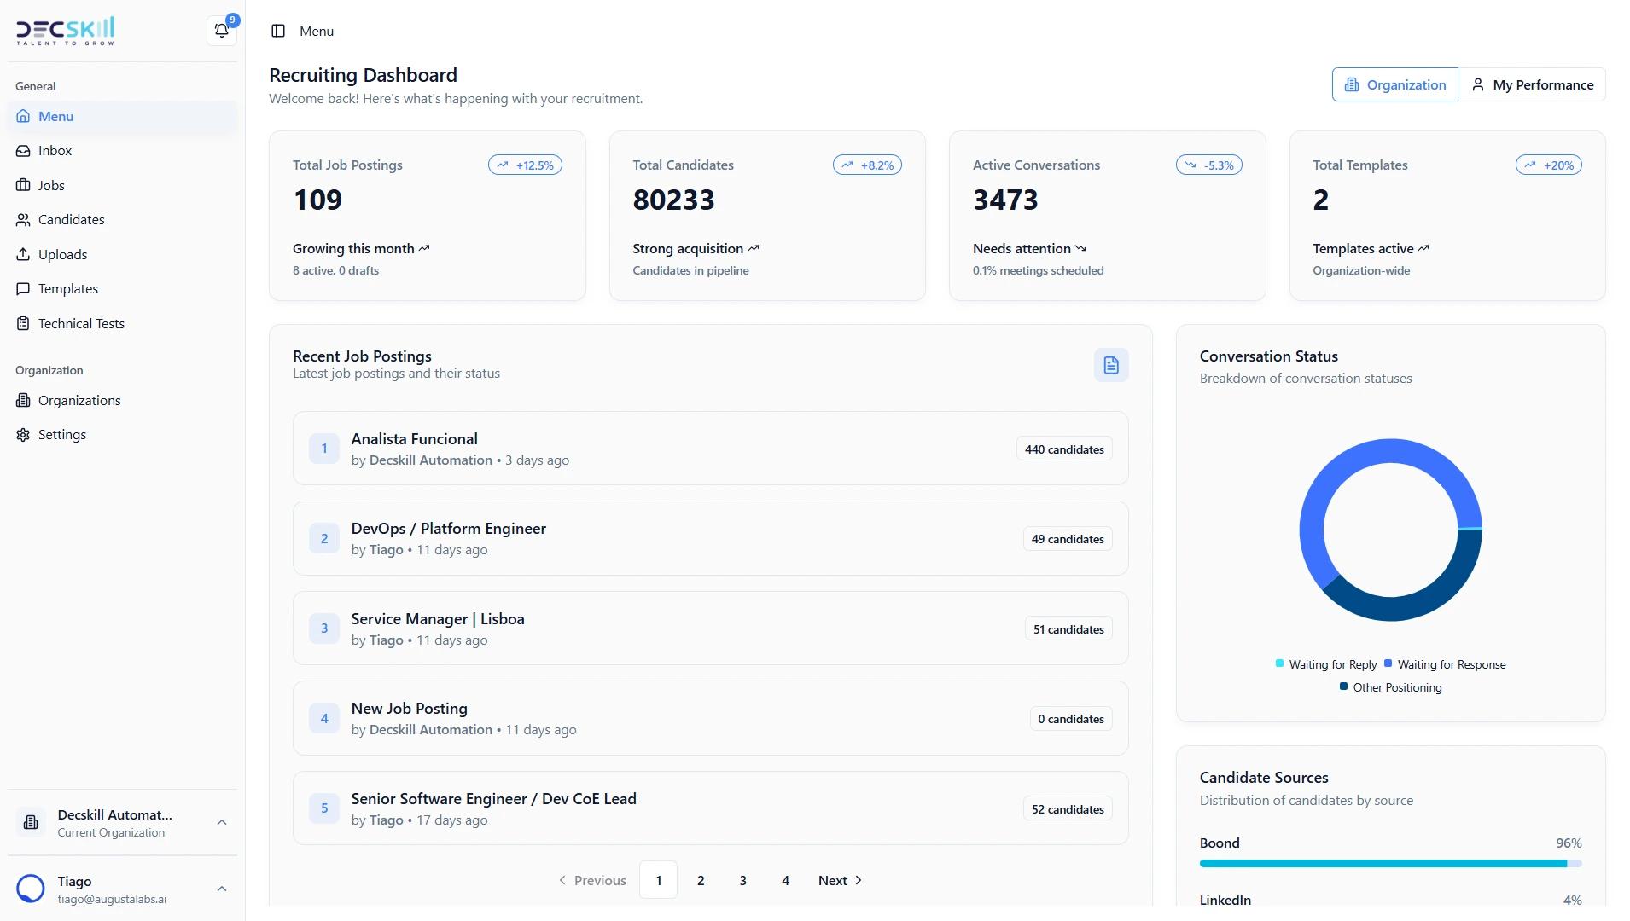Click the +8.2% trend badge

[867, 165]
